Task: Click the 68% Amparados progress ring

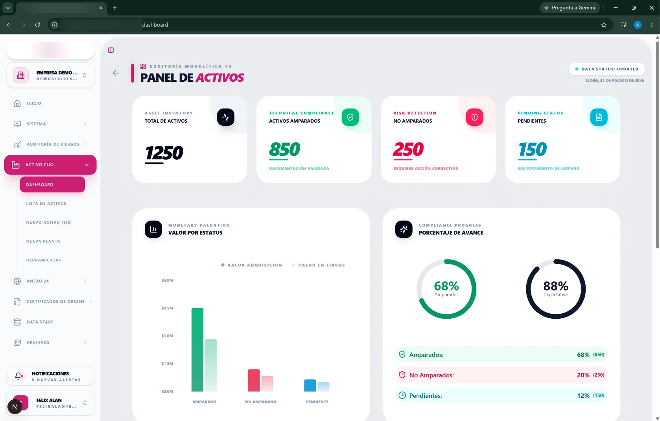Action: pos(446,289)
